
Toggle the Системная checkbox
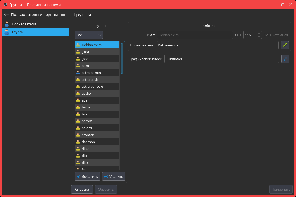pyautogui.click(x=266, y=35)
